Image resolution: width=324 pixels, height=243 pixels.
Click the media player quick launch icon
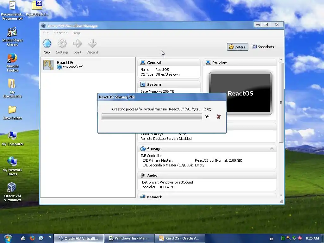tap(23, 238)
